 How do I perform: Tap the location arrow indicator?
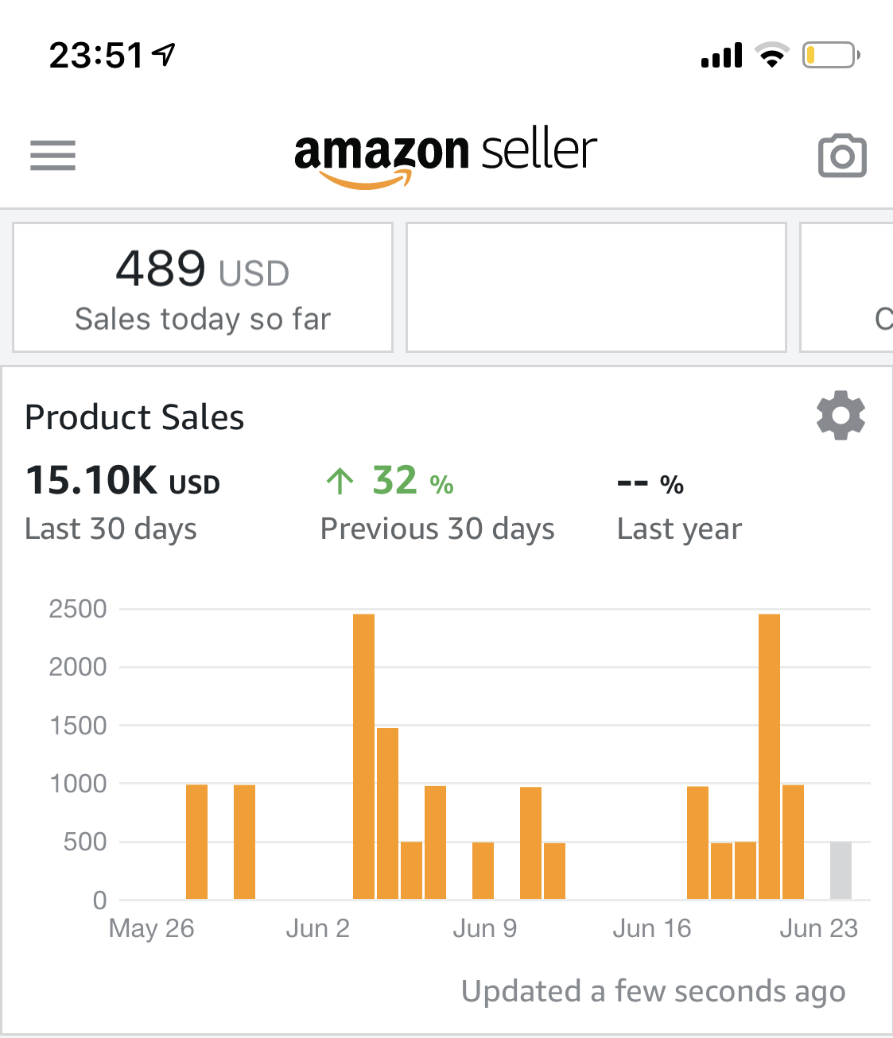[165, 54]
